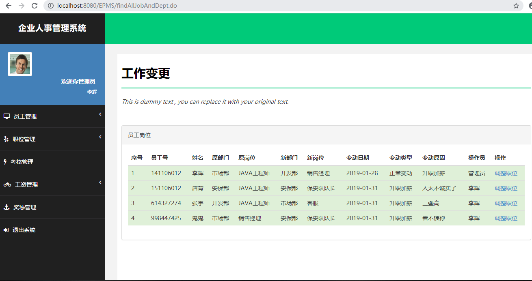This screenshot has height=281, width=532.
Task: Click the lightning icon beside 考核管理
Action: point(5,162)
